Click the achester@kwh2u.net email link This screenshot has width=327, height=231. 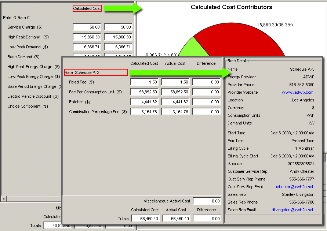tap(294, 187)
